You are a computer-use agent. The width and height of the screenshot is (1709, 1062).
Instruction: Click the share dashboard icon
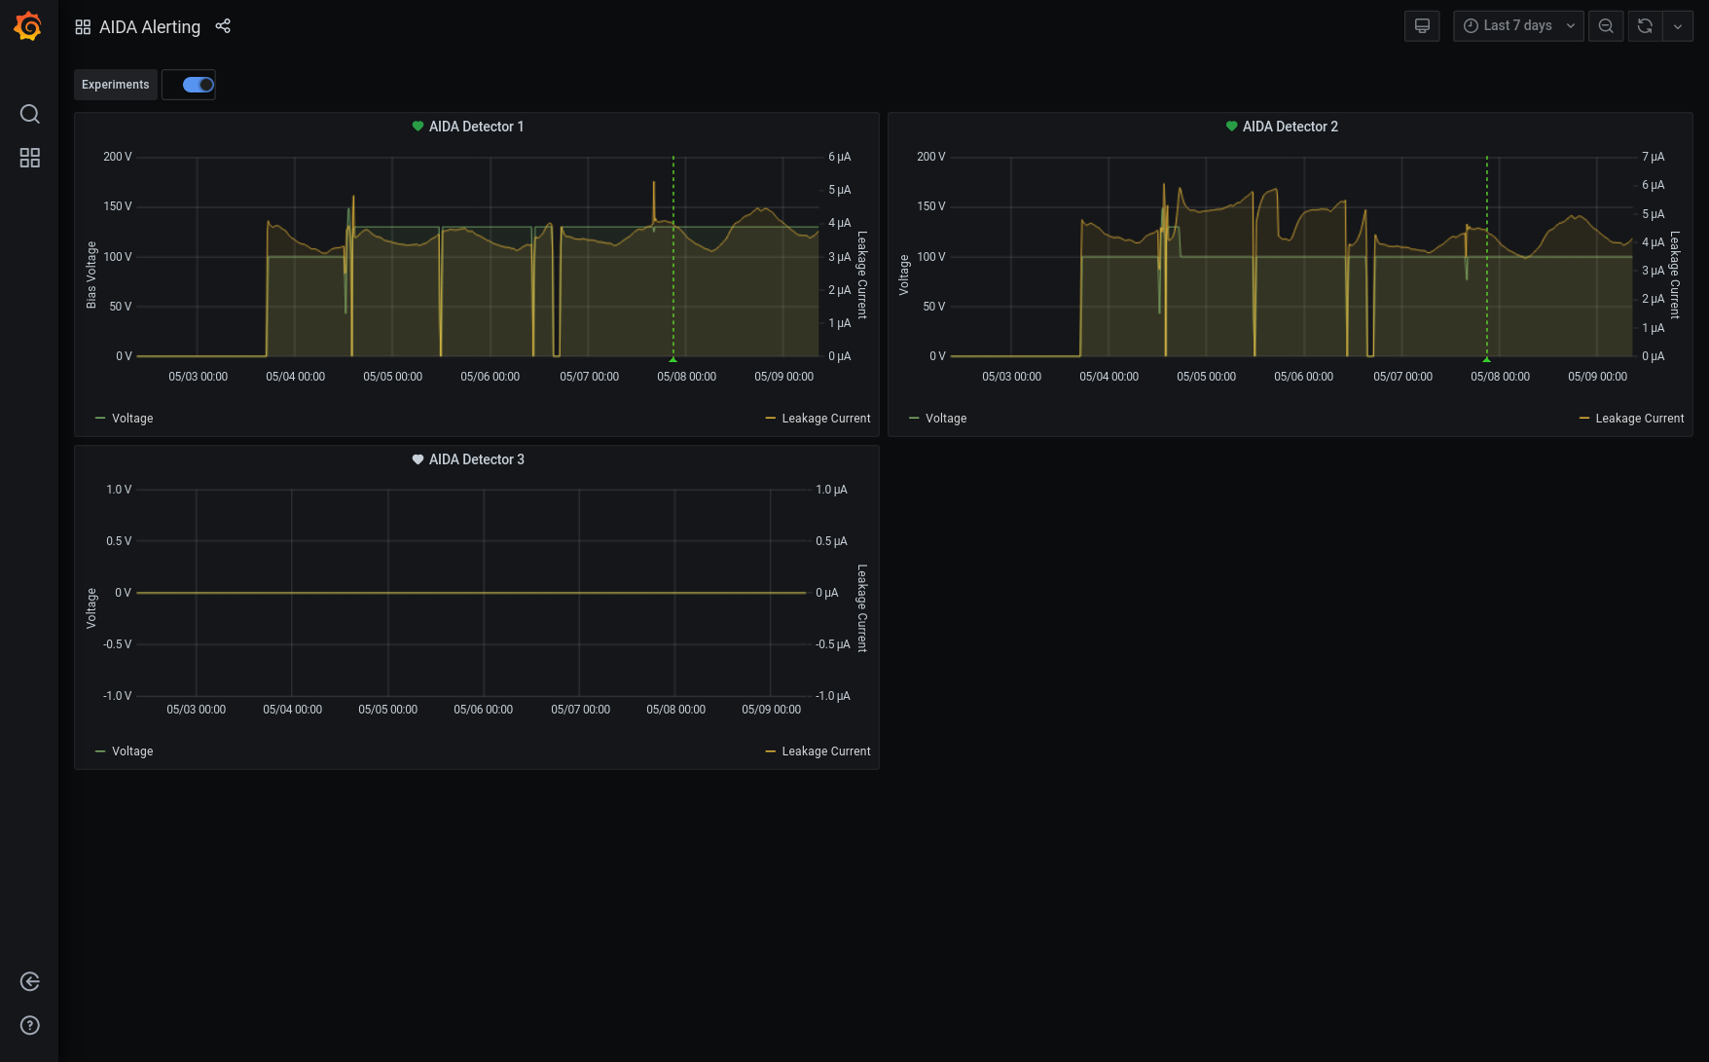(x=223, y=26)
